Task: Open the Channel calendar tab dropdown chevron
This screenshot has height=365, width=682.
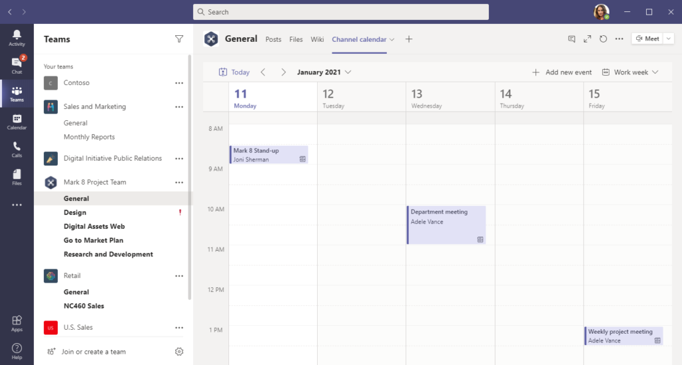Action: (392, 39)
